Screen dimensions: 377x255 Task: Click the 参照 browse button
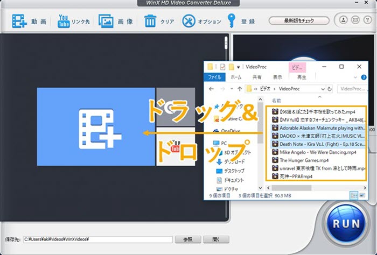pos(188,239)
